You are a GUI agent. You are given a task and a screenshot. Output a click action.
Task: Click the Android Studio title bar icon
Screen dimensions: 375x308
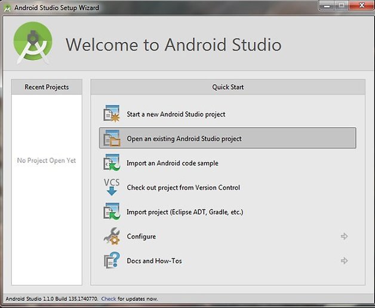8,8
